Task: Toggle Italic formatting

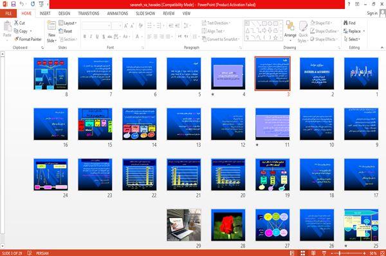Action: tap(91, 37)
